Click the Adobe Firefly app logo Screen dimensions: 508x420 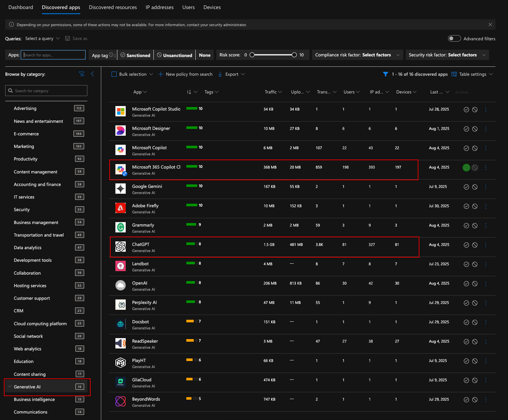pyautogui.click(x=121, y=208)
